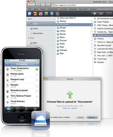Select the Software folder

(x=74, y=50)
